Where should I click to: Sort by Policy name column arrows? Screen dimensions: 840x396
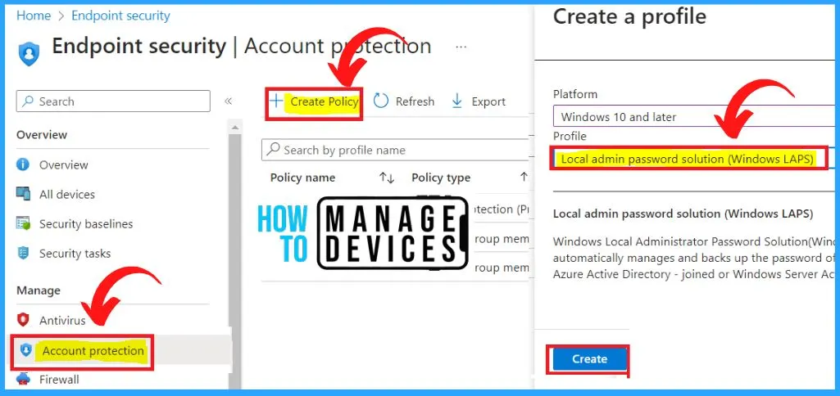(x=387, y=178)
